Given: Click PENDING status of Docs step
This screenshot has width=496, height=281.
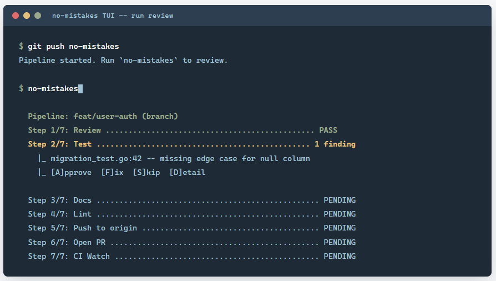Looking at the screenshot, I should [x=340, y=200].
